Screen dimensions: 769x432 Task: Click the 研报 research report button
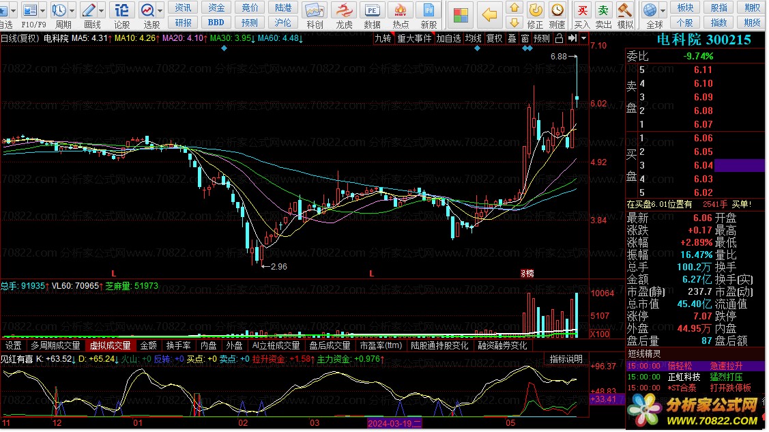(184, 23)
